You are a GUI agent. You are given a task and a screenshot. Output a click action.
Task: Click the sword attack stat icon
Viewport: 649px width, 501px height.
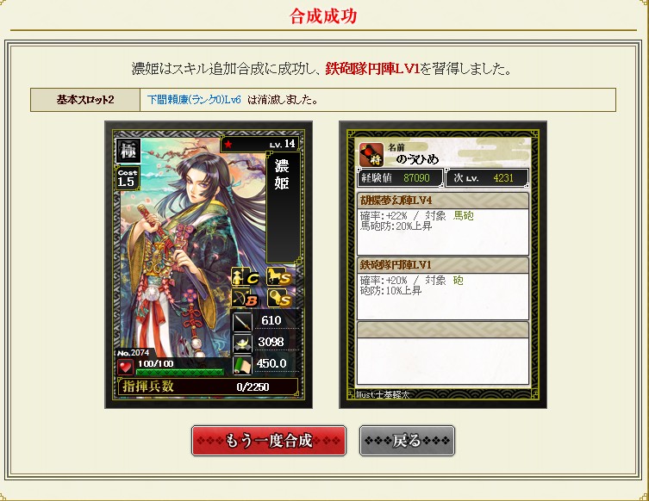coord(242,322)
